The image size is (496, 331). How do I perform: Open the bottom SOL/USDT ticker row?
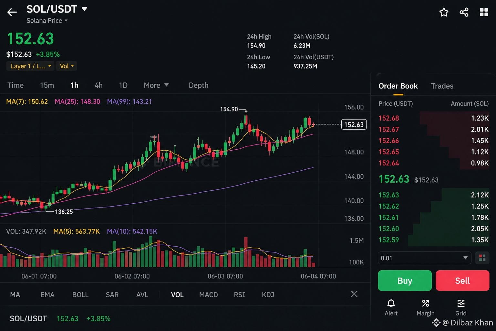pyautogui.click(x=60, y=319)
